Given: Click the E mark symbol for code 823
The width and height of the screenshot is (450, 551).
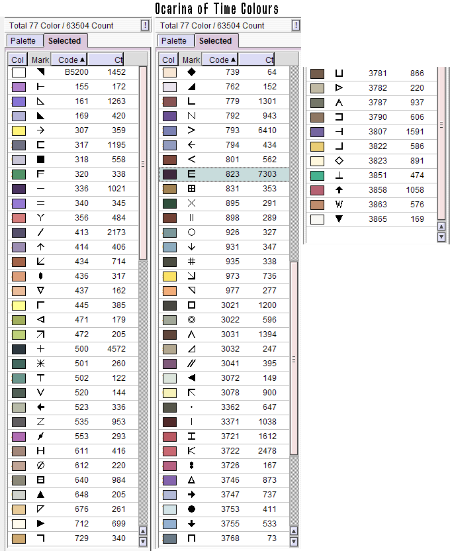Looking at the screenshot, I should tap(192, 174).
